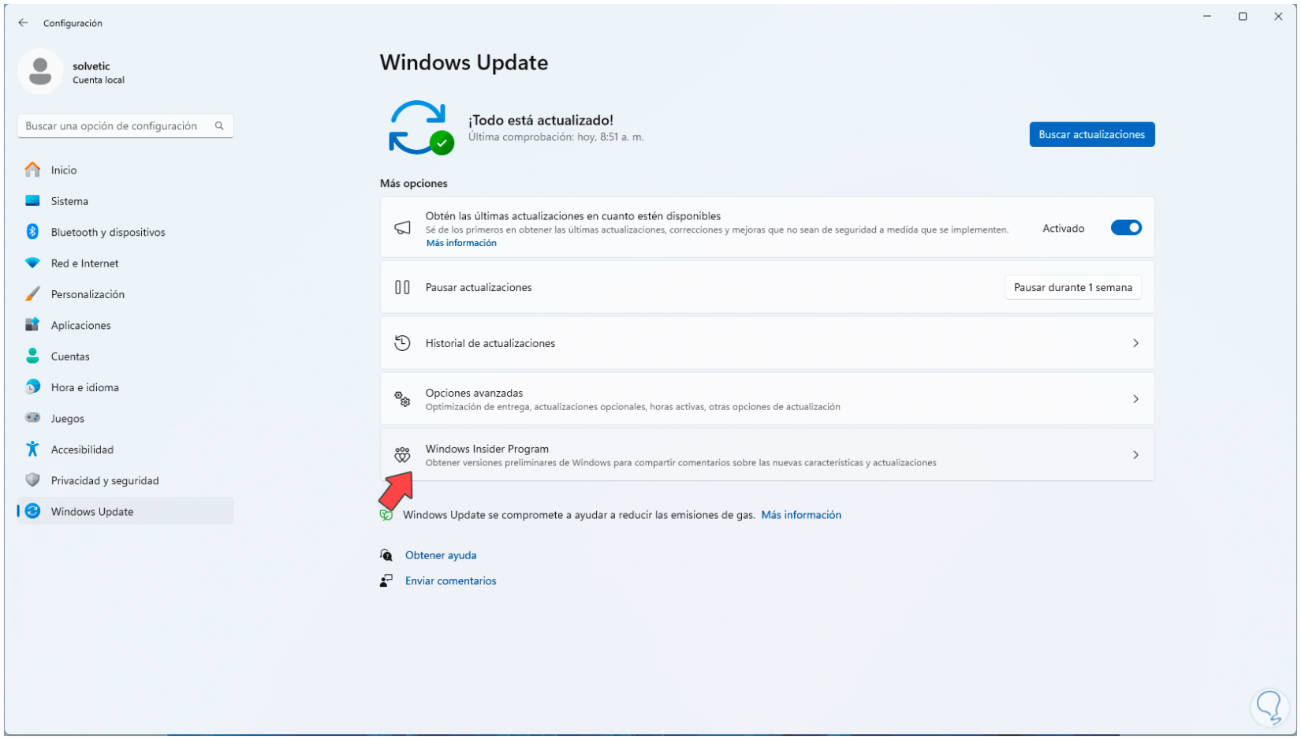Viewport: 1301px width, 739px height.
Task: Click the Enviar comentarios feedback icon
Action: click(386, 580)
